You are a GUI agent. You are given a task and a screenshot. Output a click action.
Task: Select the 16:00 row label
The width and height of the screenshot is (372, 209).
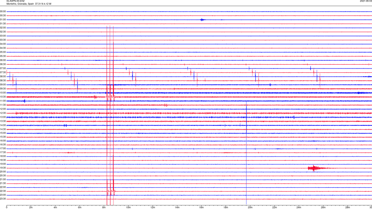point(3,141)
